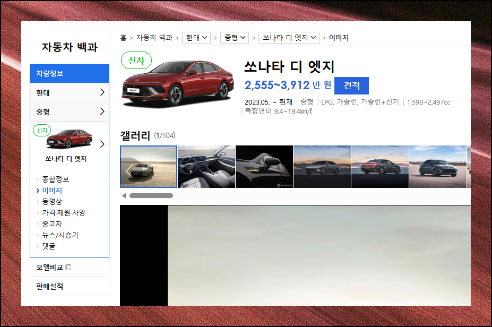The image size is (492, 327).
Task: Select first gallery thumbnail of car on desert
Action: click(x=149, y=167)
